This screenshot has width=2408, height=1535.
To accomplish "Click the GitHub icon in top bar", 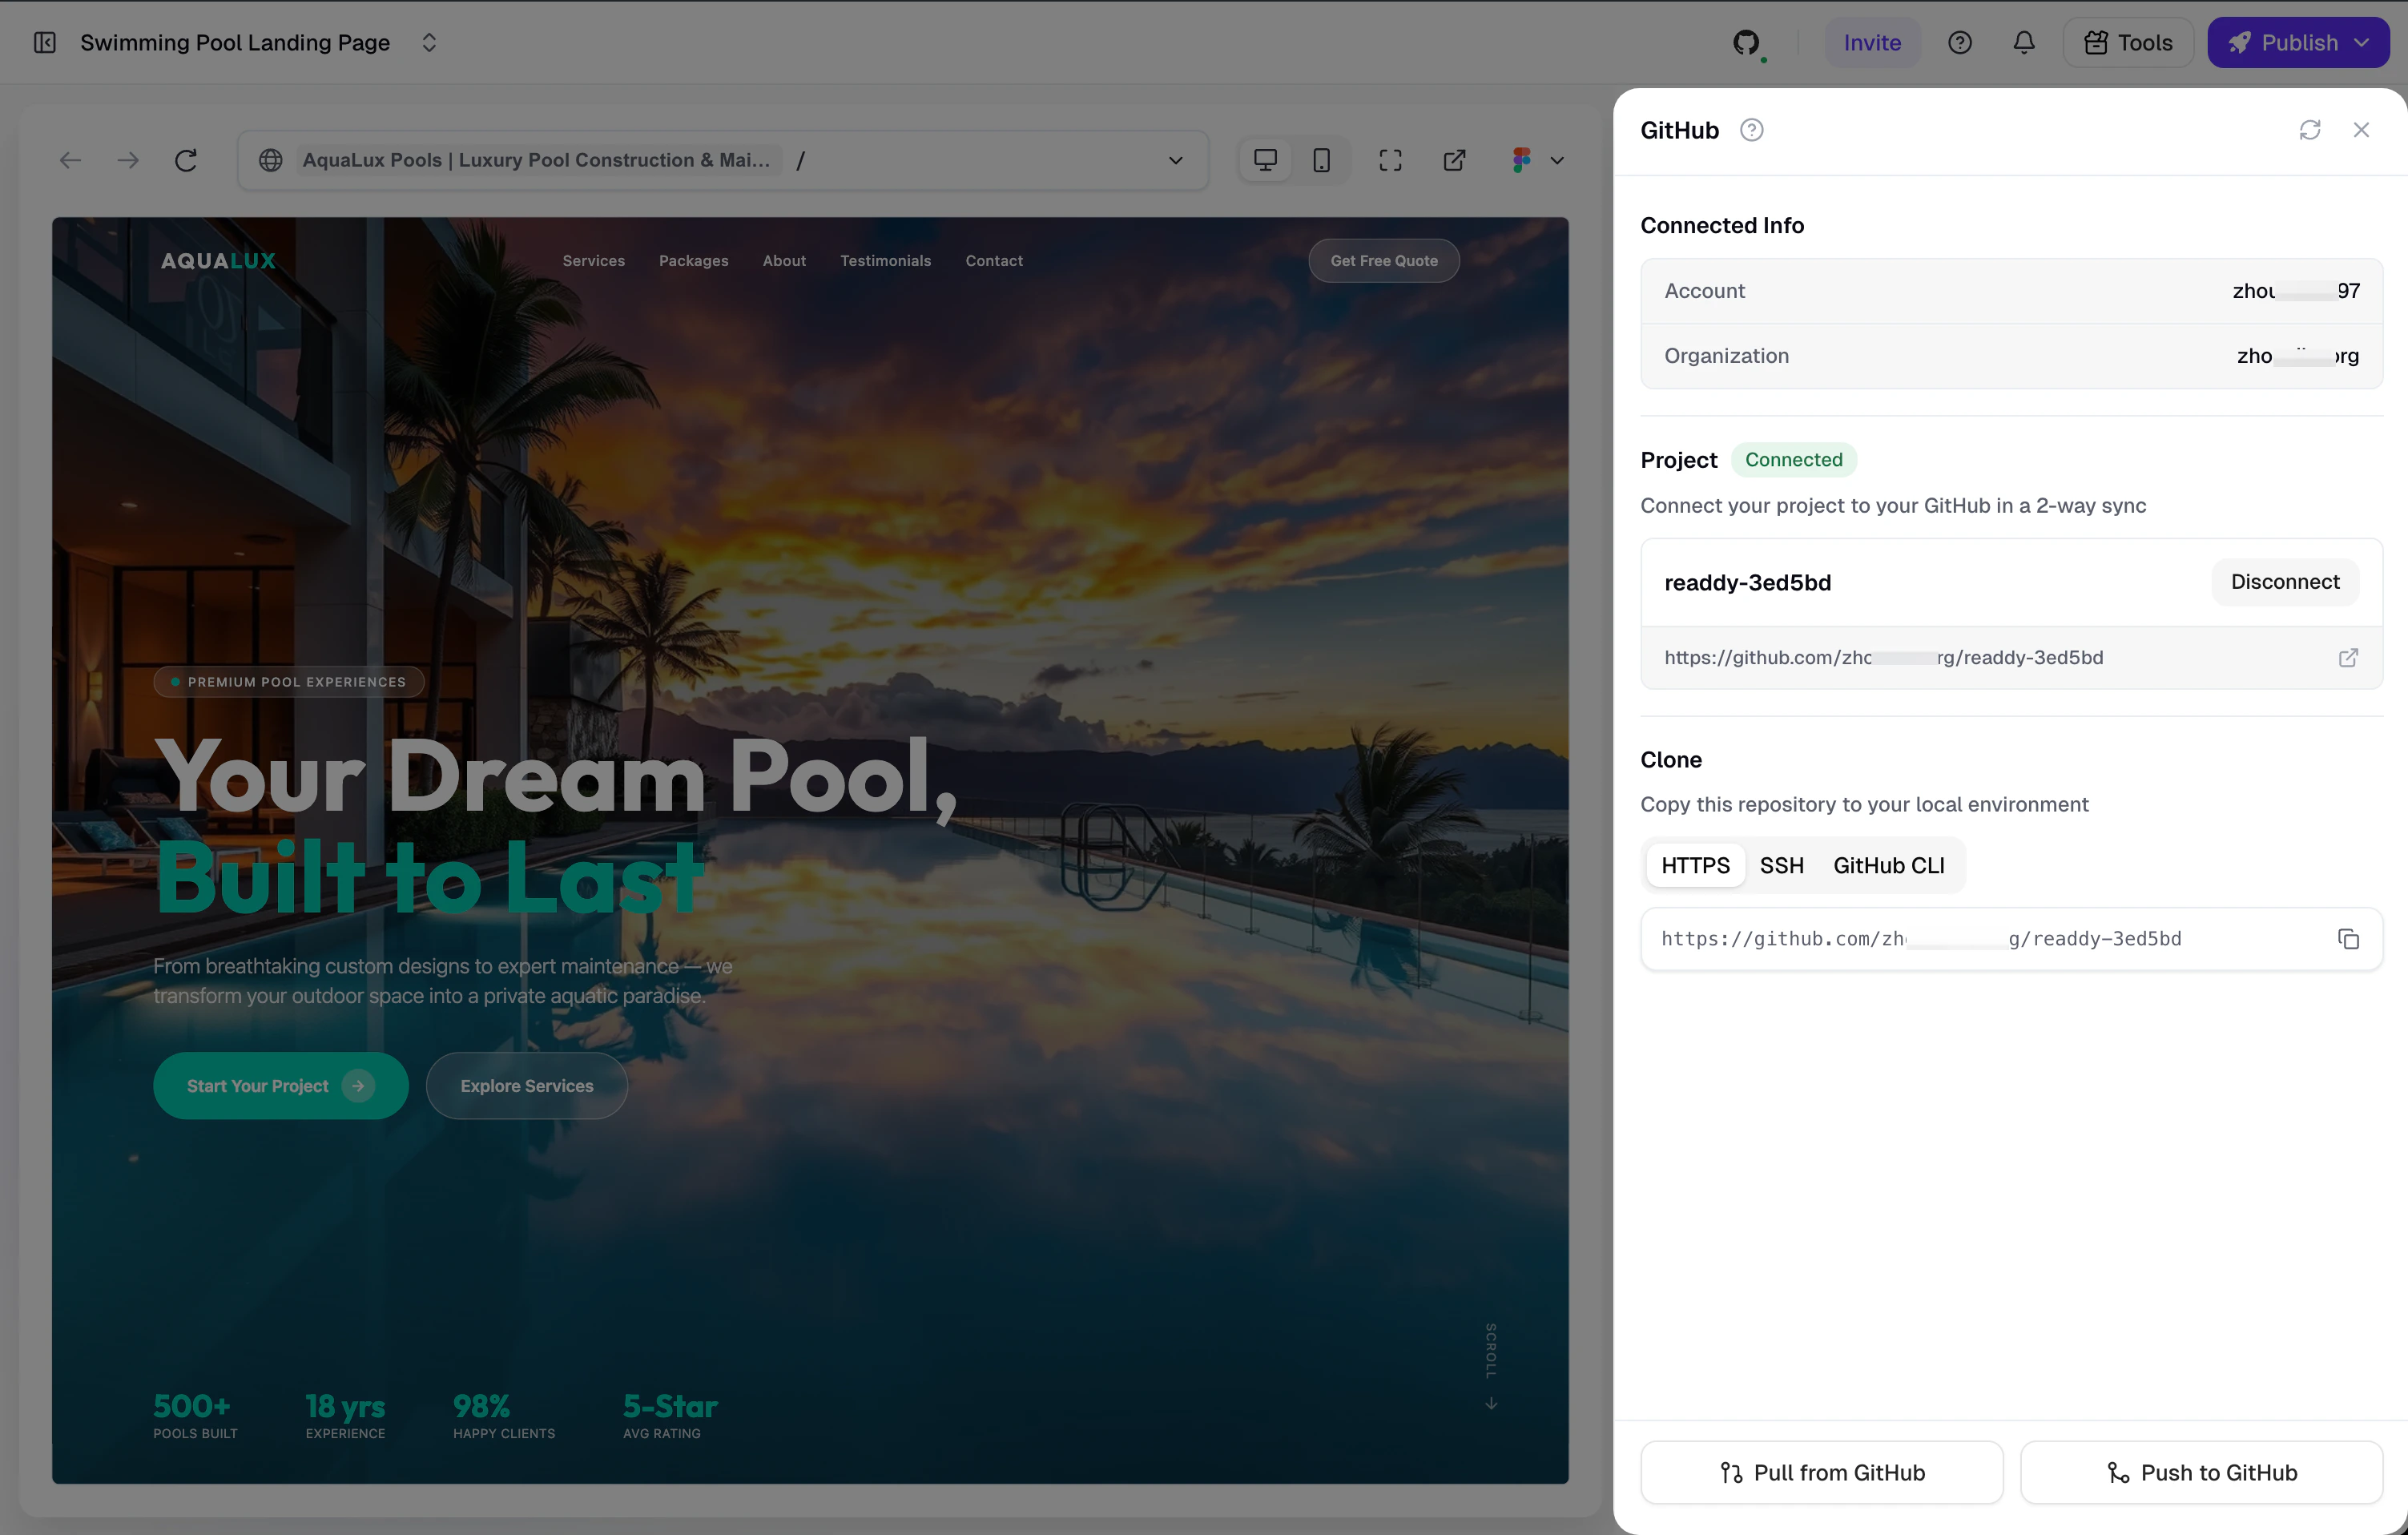I will click(x=1745, y=42).
